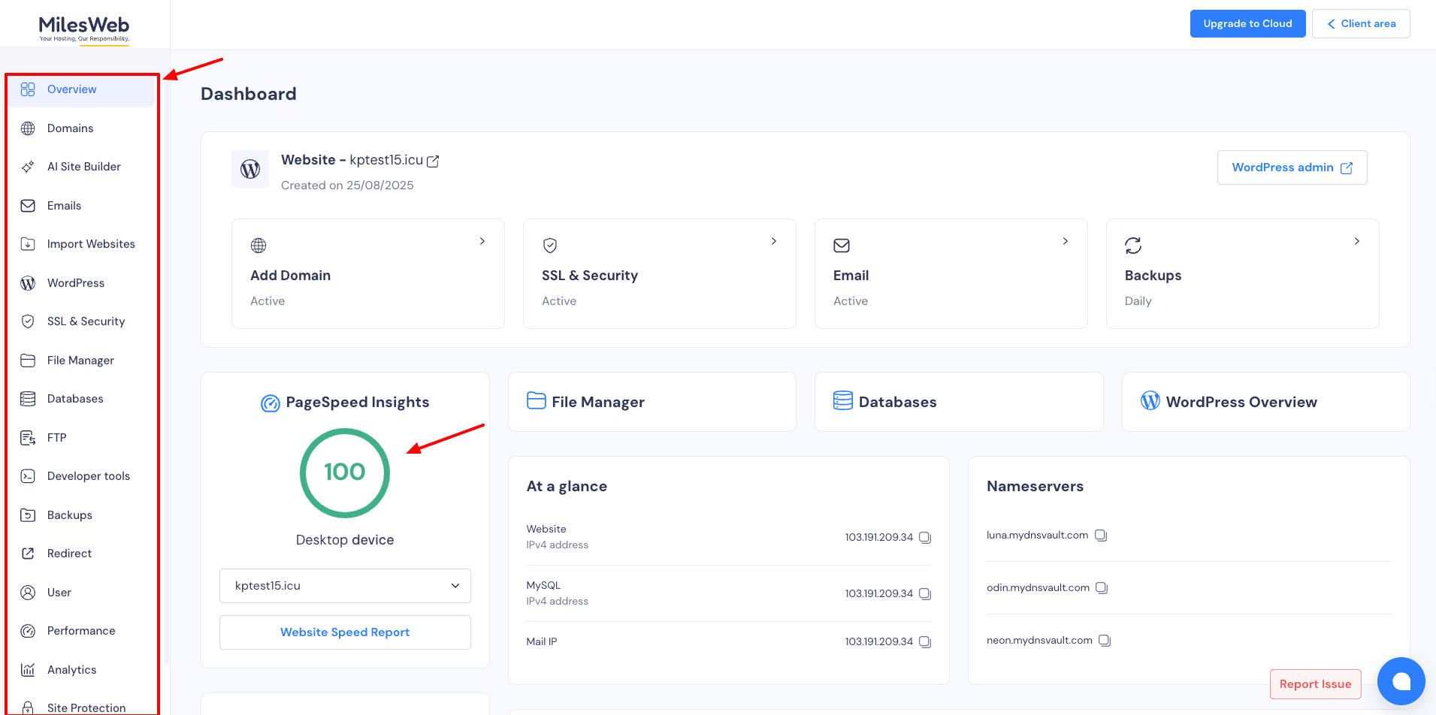Image resolution: width=1436 pixels, height=715 pixels.
Task: Click the live chat bubble icon
Action: coord(1401,681)
